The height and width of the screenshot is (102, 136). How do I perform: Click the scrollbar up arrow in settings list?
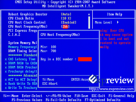click(89, 14)
